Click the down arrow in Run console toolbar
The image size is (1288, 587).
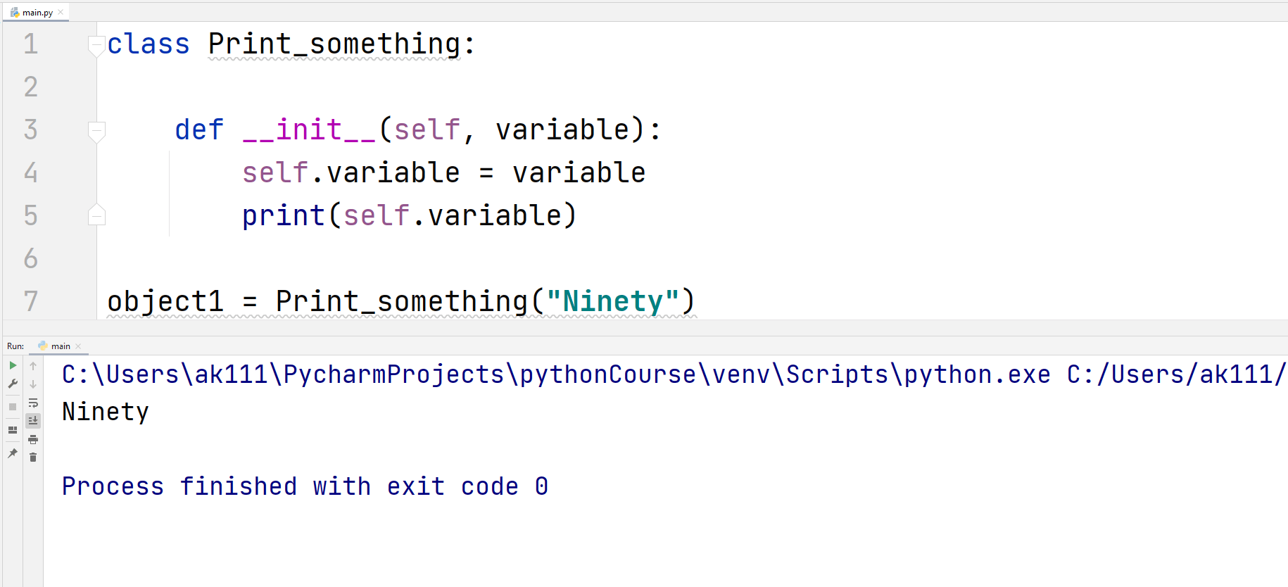click(33, 384)
